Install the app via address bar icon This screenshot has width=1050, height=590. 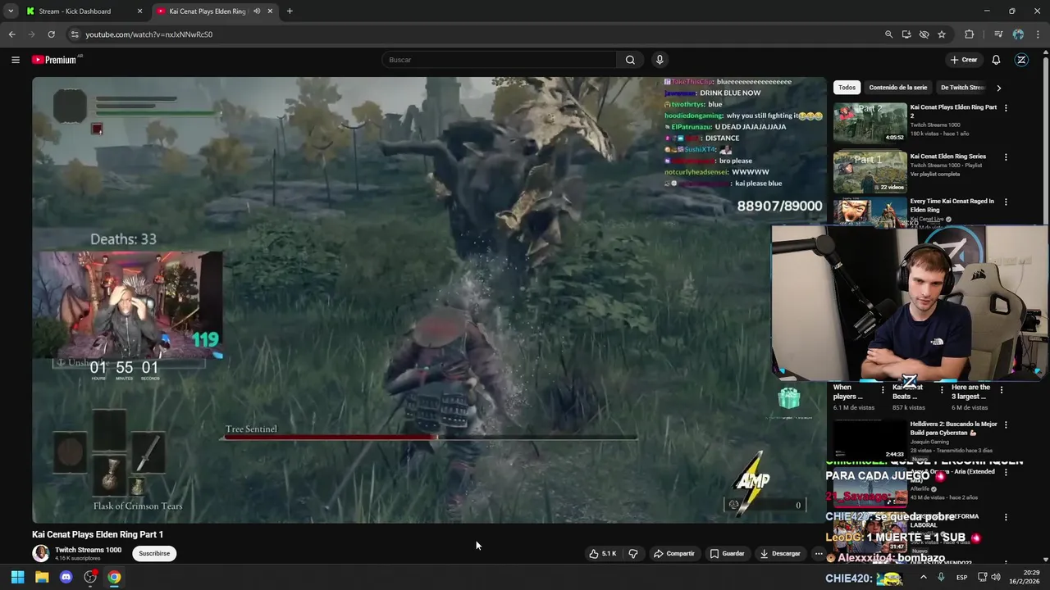906,34
